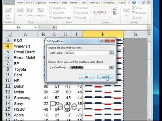Viewport: 162px width, 121px height.
Task: Switch sparkline type to Win/Loss
Action: (x=40, y=12)
